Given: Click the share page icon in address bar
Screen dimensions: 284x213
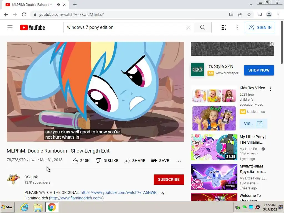Looking at the screenshot, I should click(240, 14).
